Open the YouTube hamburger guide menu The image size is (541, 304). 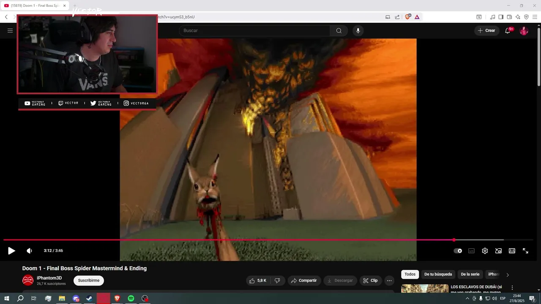tap(10, 30)
